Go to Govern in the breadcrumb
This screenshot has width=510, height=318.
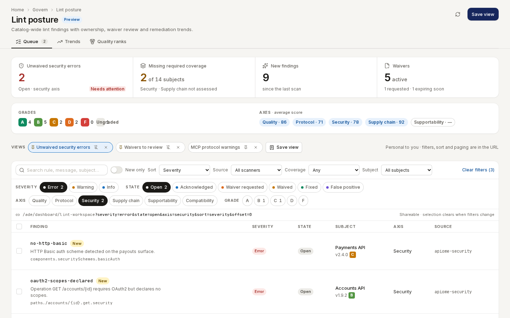pyautogui.click(x=40, y=10)
